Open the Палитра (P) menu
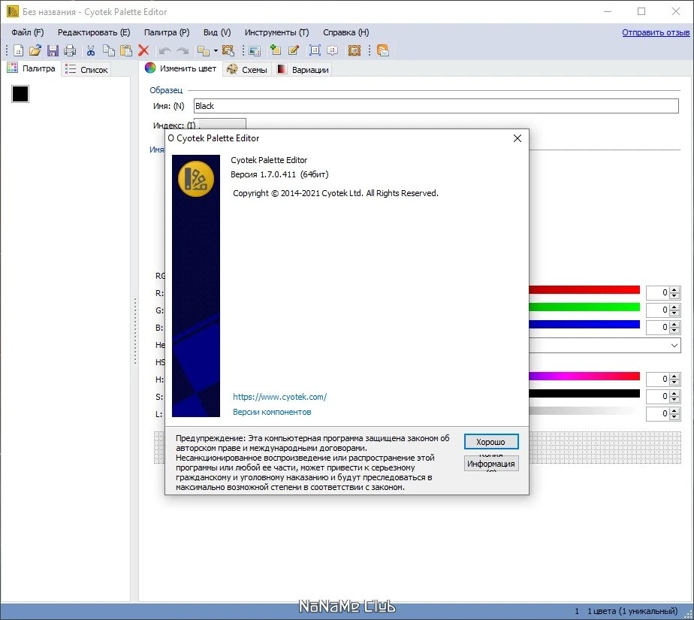Screen dimensions: 694x620 point(167,32)
